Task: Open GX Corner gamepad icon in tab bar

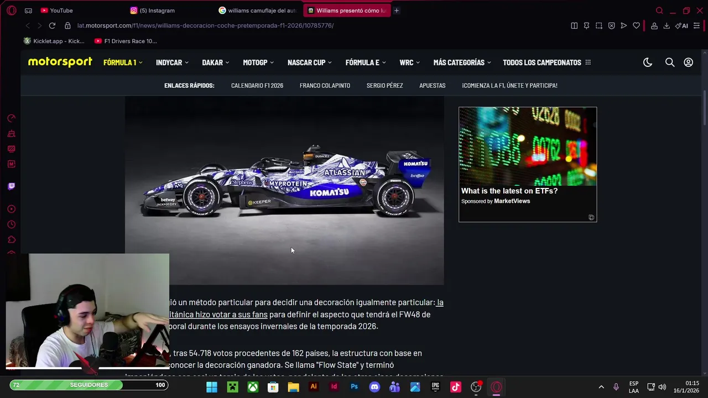Action: point(28,11)
